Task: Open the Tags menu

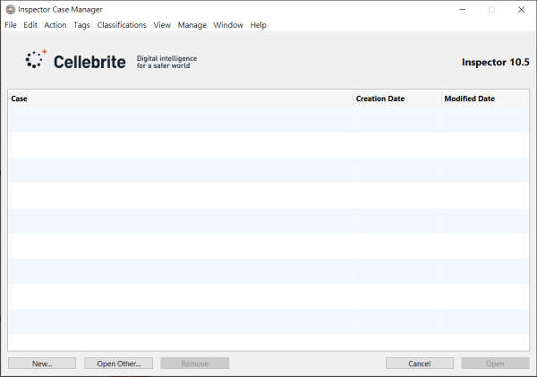Action: pos(81,25)
